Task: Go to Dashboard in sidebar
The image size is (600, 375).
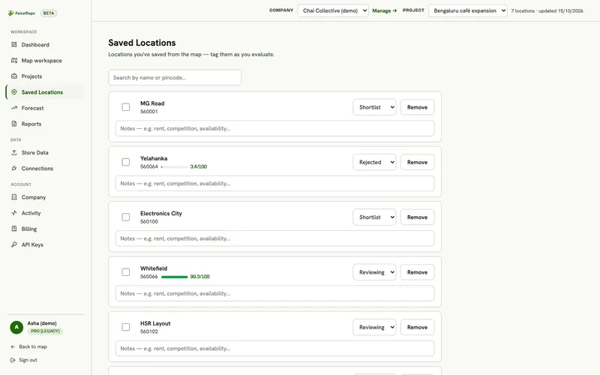Action: point(44,44)
